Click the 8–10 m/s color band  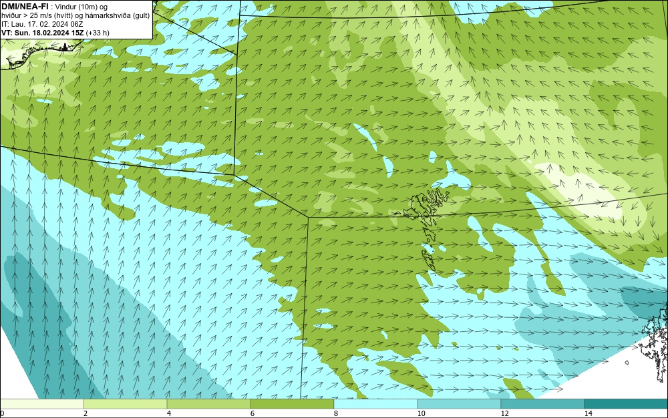click(375, 404)
